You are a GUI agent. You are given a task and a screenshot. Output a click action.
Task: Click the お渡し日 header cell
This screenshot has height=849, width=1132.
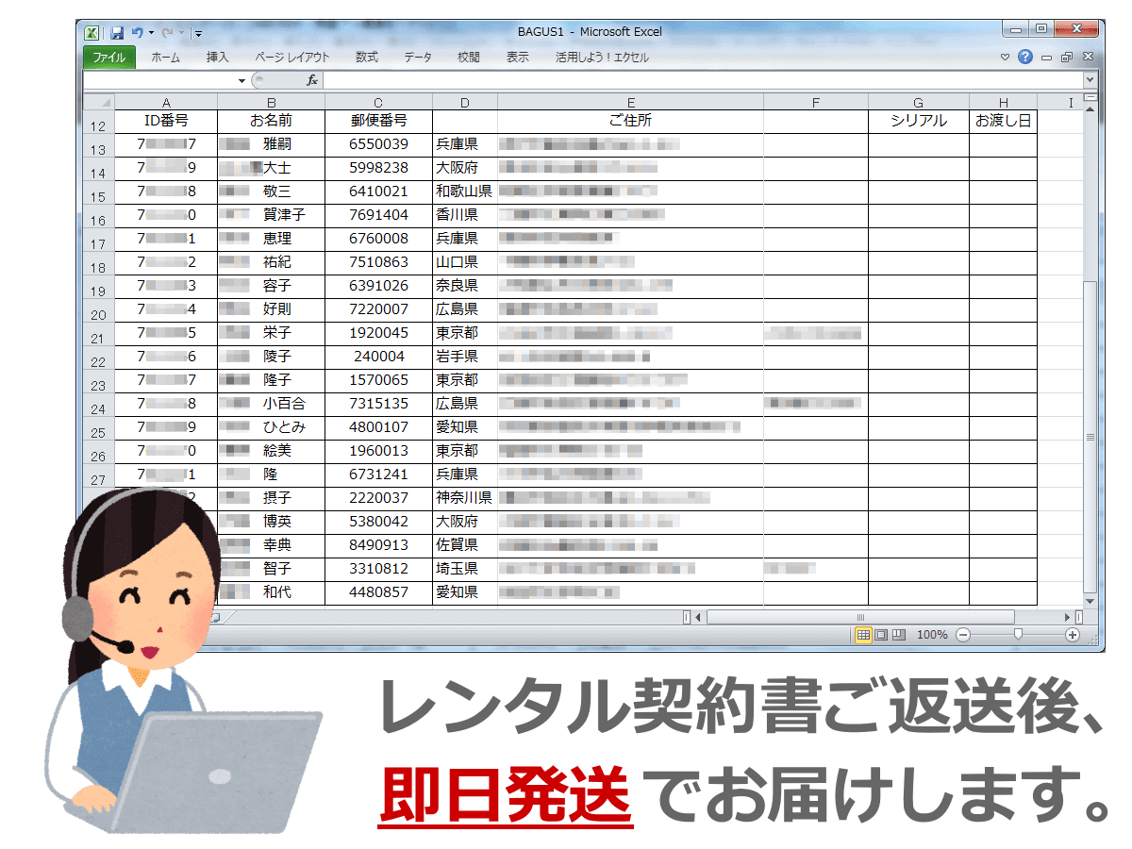[x=1003, y=121]
